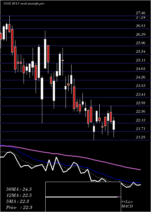Viewport: 151px width, 212px height.
Task: Click the 25.96 price label
Action: tap(141, 43)
